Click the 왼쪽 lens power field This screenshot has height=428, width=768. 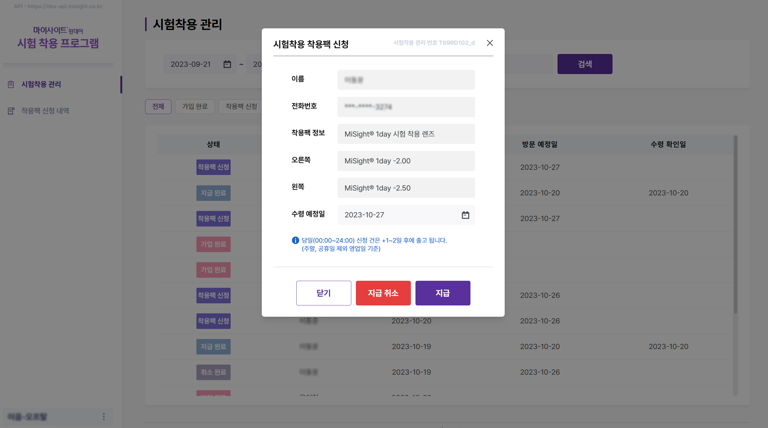click(406, 188)
